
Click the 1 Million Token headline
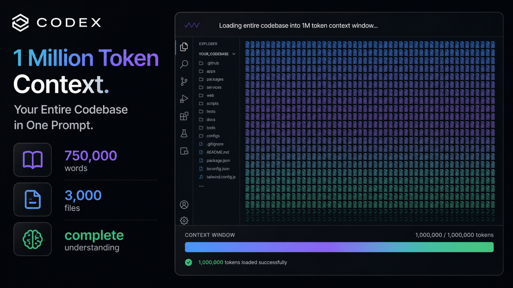pyautogui.click(x=86, y=58)
